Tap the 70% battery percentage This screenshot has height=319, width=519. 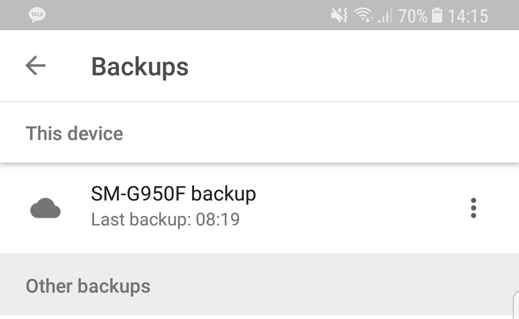(412, 16)
